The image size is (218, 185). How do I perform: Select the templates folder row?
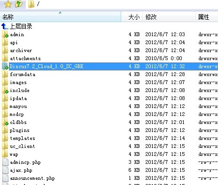pyautogui.click(x=109, y=138)
